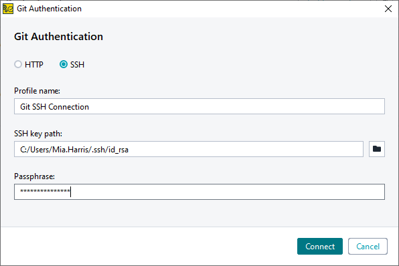Screen dimensions: 399x266
Task: Click the app icon in title bar
Action: tap(8, 9)
